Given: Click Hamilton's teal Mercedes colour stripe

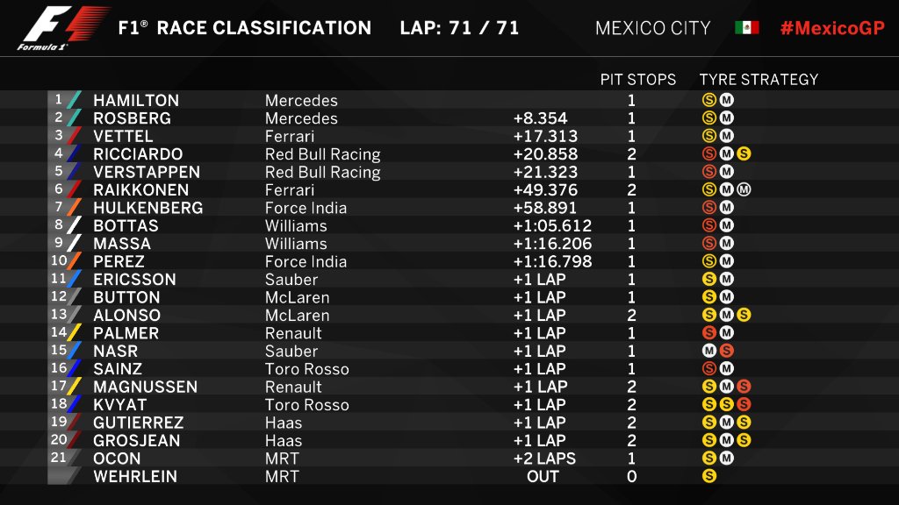Looking at the screenshot, I should pos(76,100).
